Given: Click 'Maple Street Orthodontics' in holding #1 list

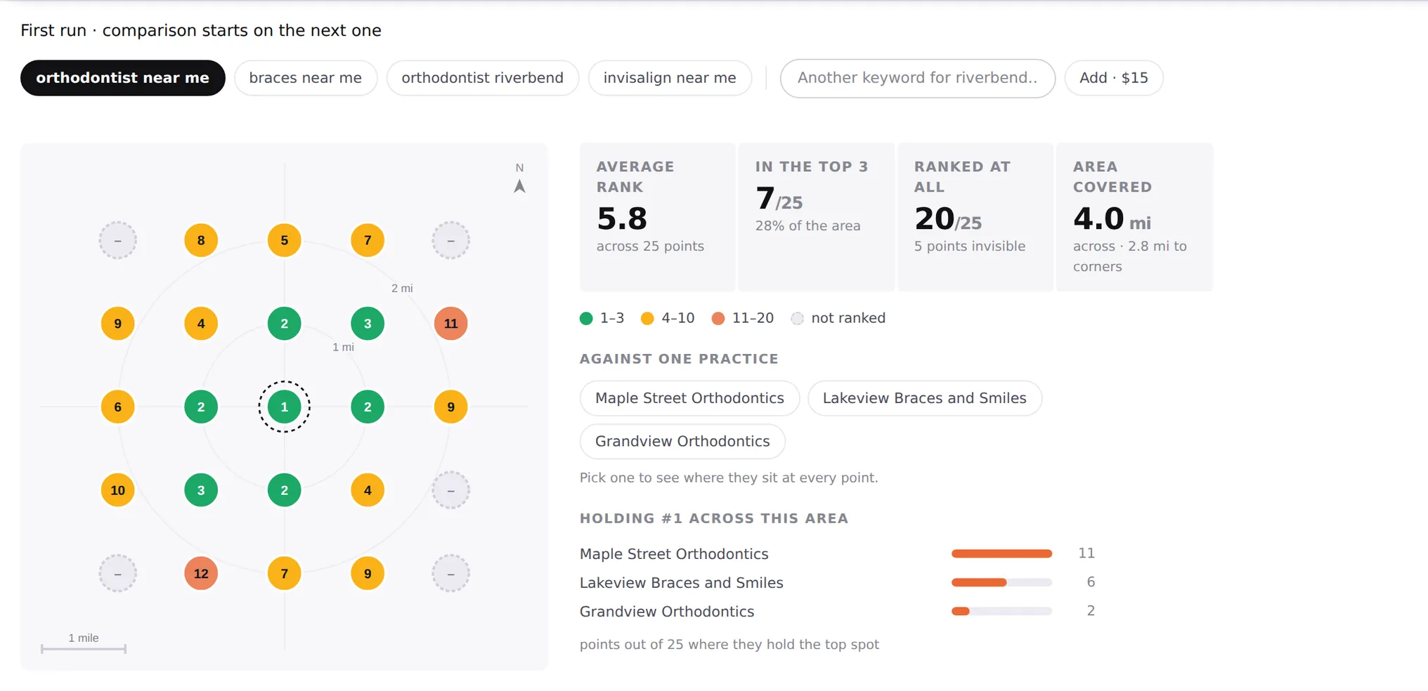Looking at the screenshot, I should (x=674, y=554).
